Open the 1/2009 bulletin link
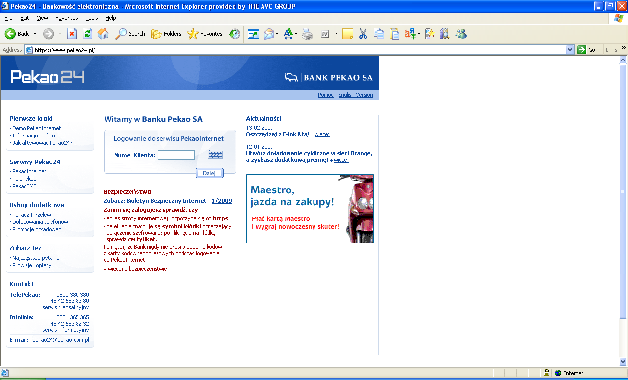628x380 pixels. (222, 201)
